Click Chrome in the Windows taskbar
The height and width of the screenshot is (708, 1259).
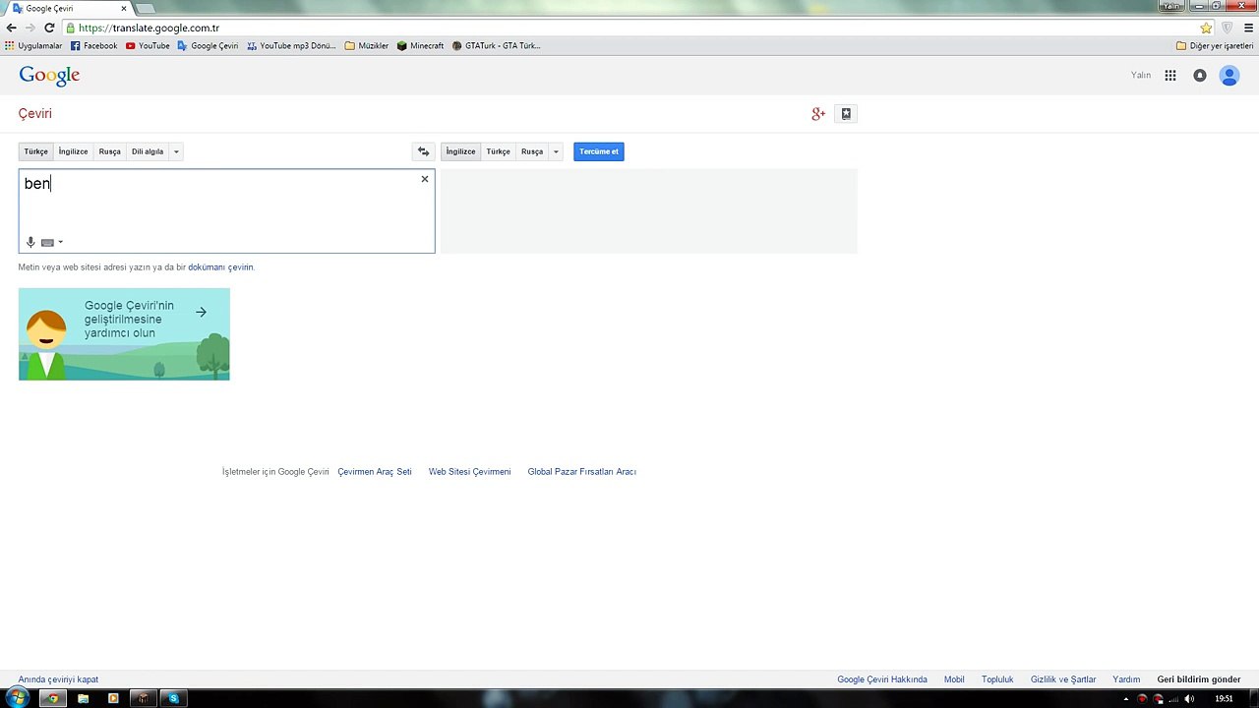(x=52, y=698)
